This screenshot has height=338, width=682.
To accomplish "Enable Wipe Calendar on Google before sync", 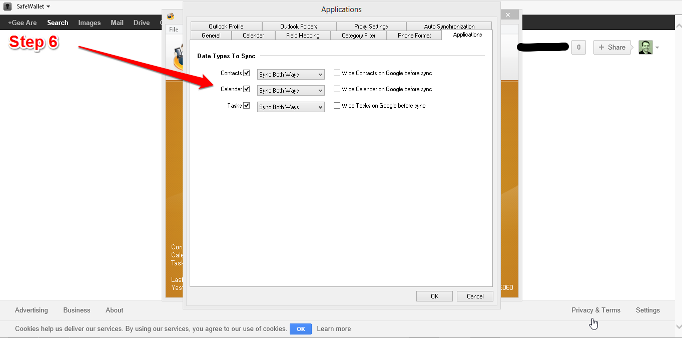I will (x=337, y=89).
